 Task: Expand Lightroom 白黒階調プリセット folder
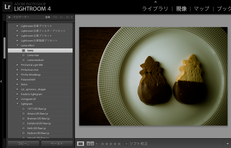(17, 41)
